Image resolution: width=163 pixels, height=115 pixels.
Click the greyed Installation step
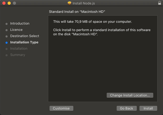pos(19,49)
